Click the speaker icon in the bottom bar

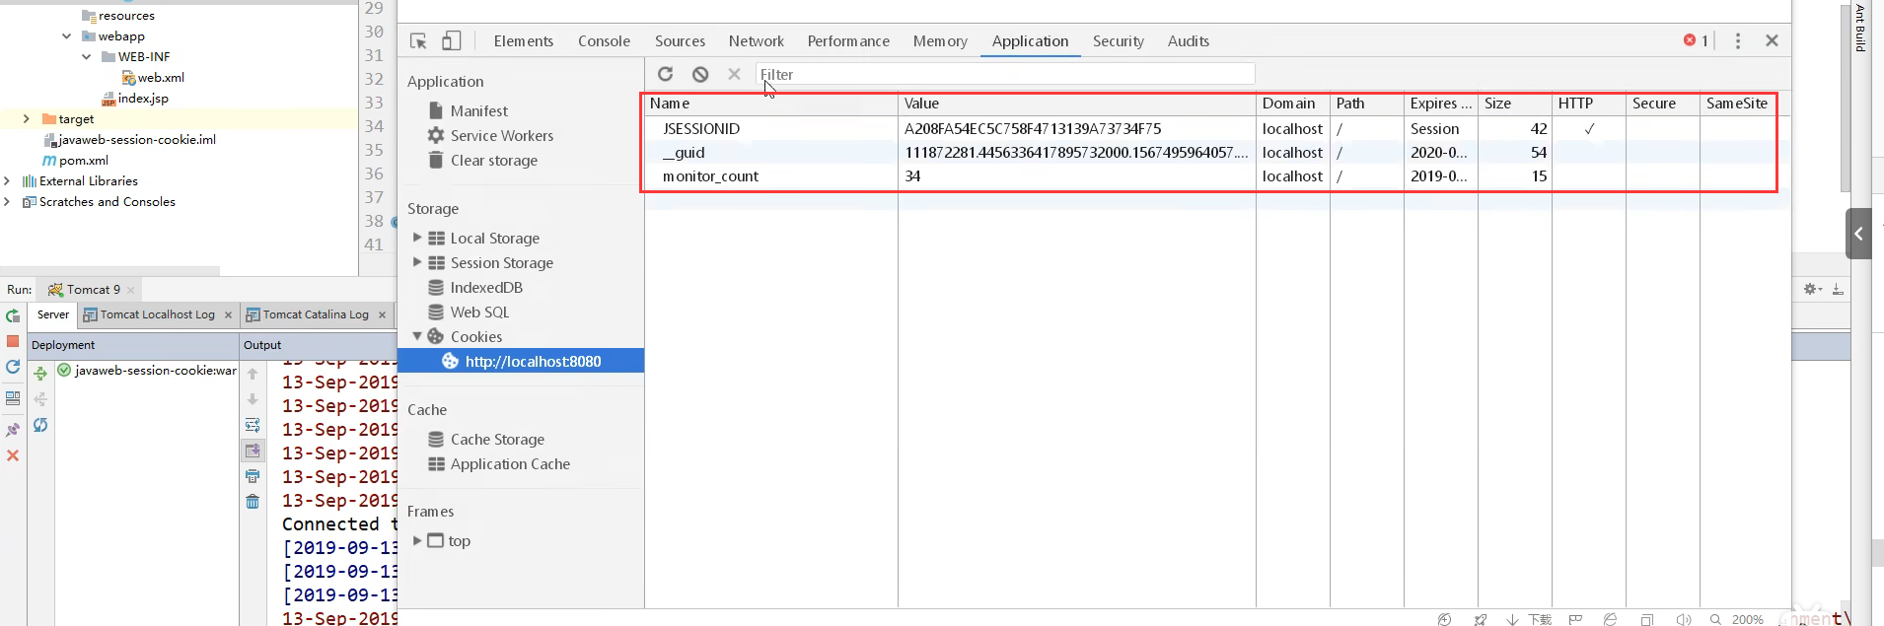coord(1684,619)
